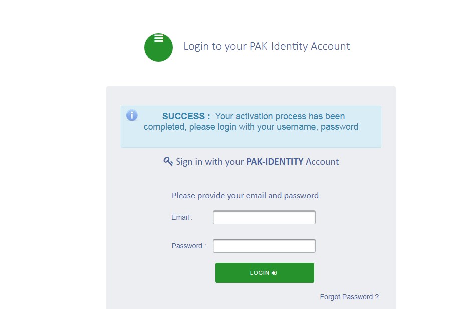Click the 'Email :' field label
471x309 pixels.
[x=182, y=218]
